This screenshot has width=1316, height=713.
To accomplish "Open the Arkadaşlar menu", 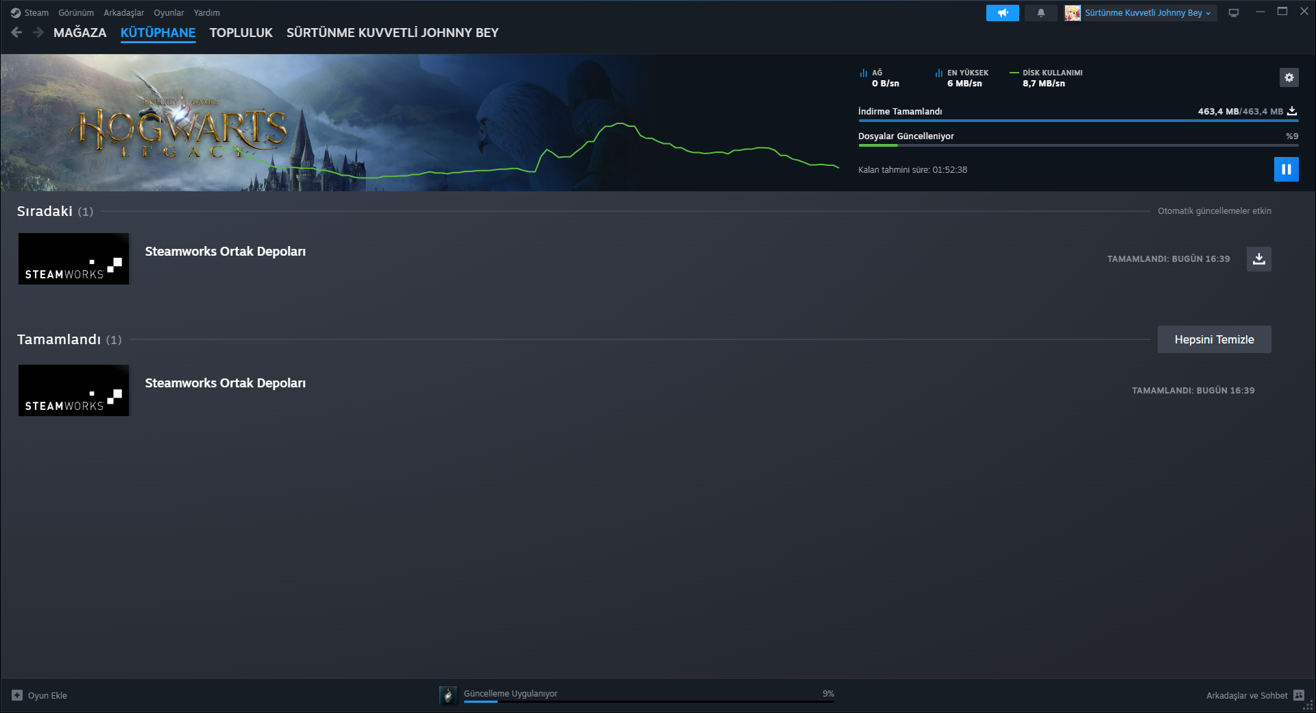I will tap(124, 13).
